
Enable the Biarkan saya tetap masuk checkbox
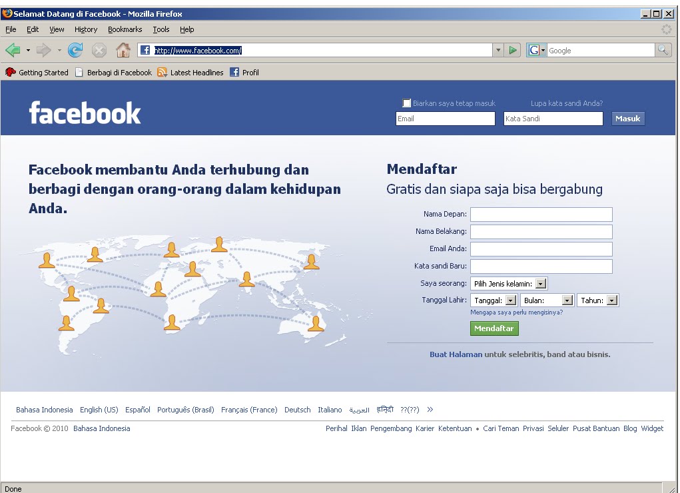click(x=406, y=103)
